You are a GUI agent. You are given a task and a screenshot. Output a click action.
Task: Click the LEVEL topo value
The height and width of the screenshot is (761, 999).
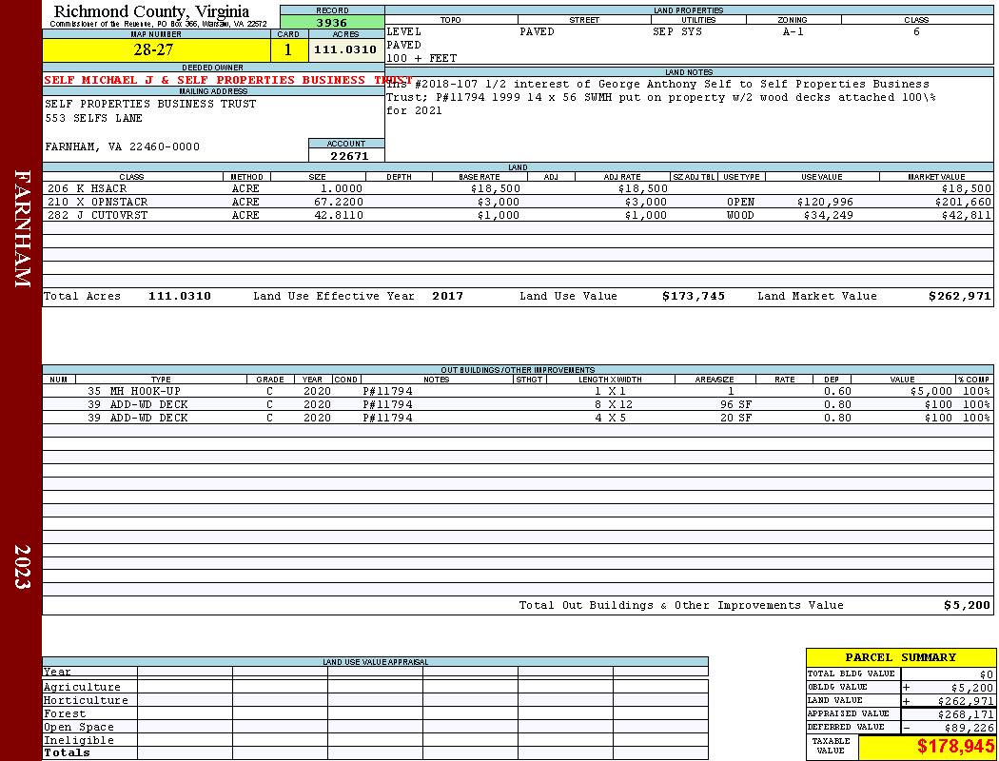pos(404,31)
